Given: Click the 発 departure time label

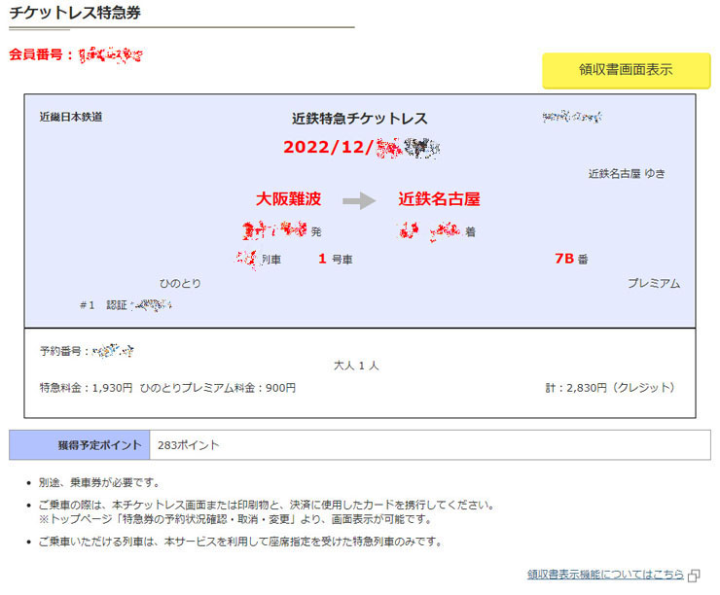Looking at the screenshot, I should coord(316,231).
